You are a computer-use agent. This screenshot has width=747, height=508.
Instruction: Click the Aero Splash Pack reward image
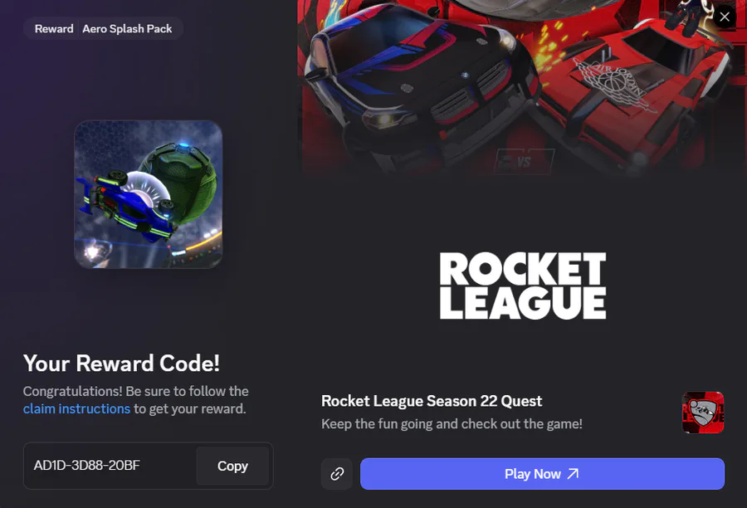point(149,194)
